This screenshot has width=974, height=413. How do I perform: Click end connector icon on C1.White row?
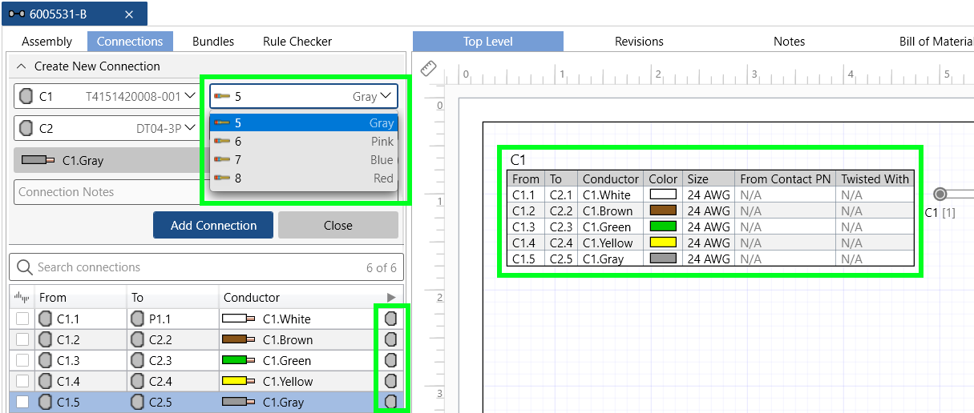pyautogui.click(x=391, y=319)
